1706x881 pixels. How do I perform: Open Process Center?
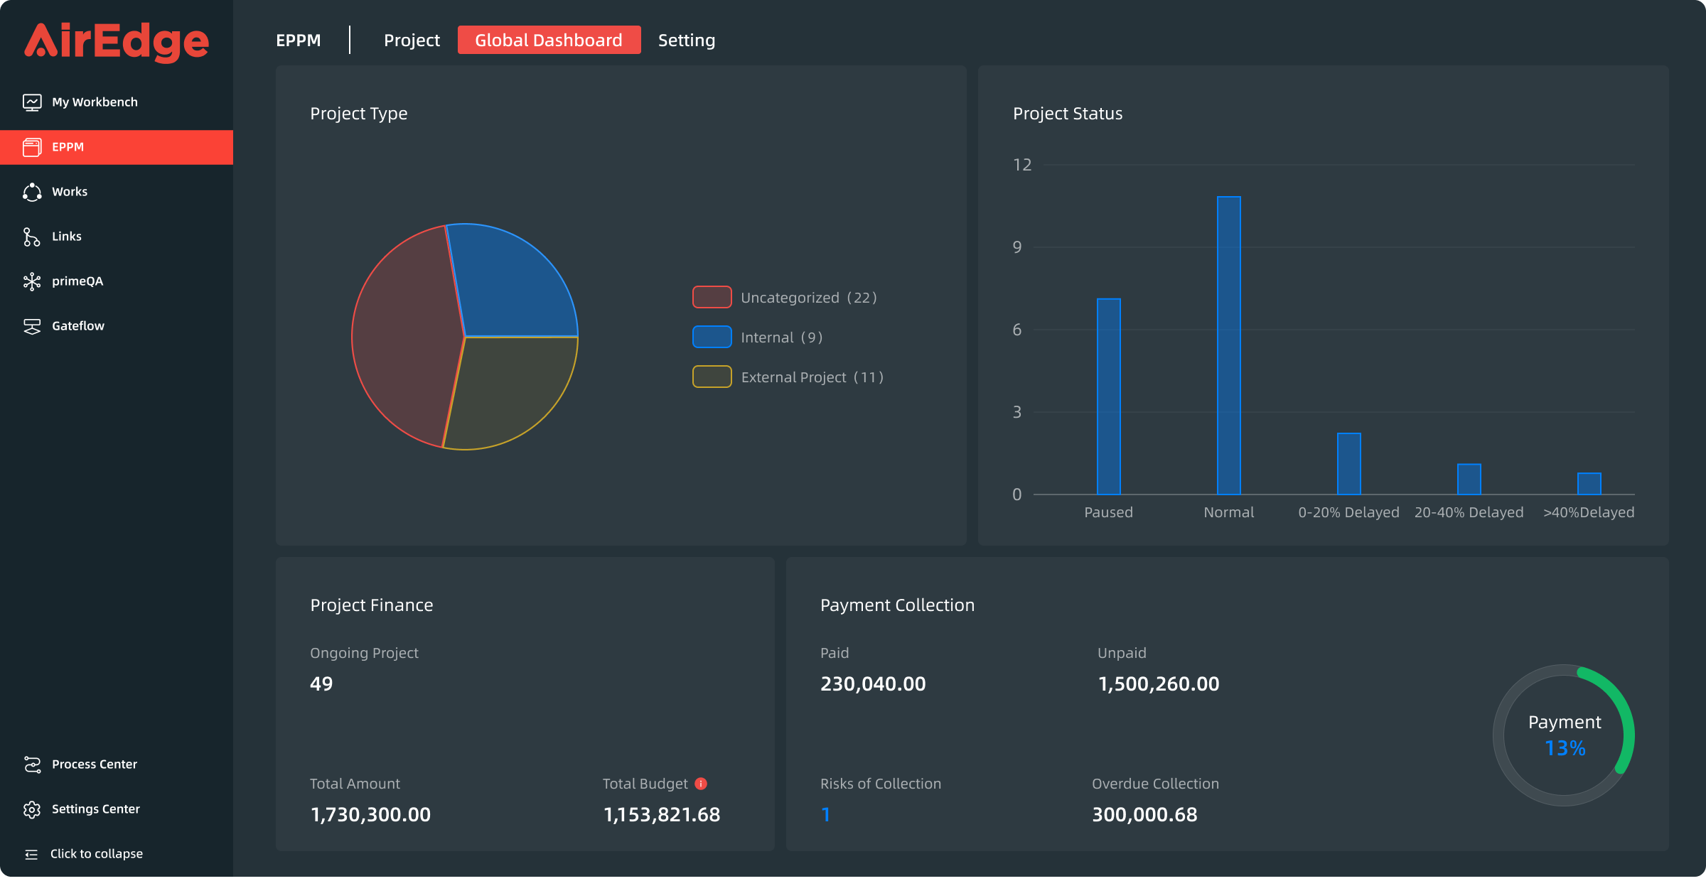[x=117, y=764]
